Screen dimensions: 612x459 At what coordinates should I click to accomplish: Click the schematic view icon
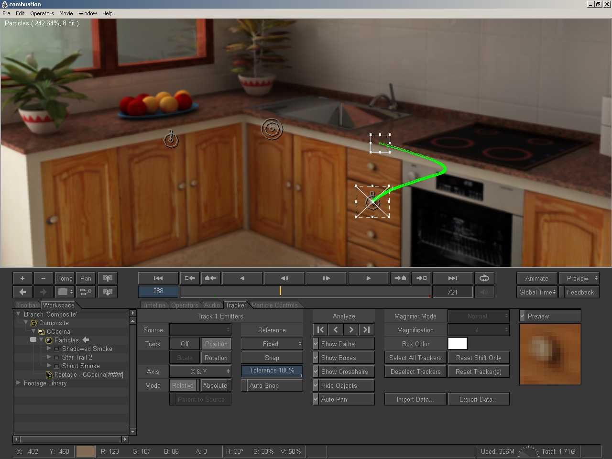86,292
